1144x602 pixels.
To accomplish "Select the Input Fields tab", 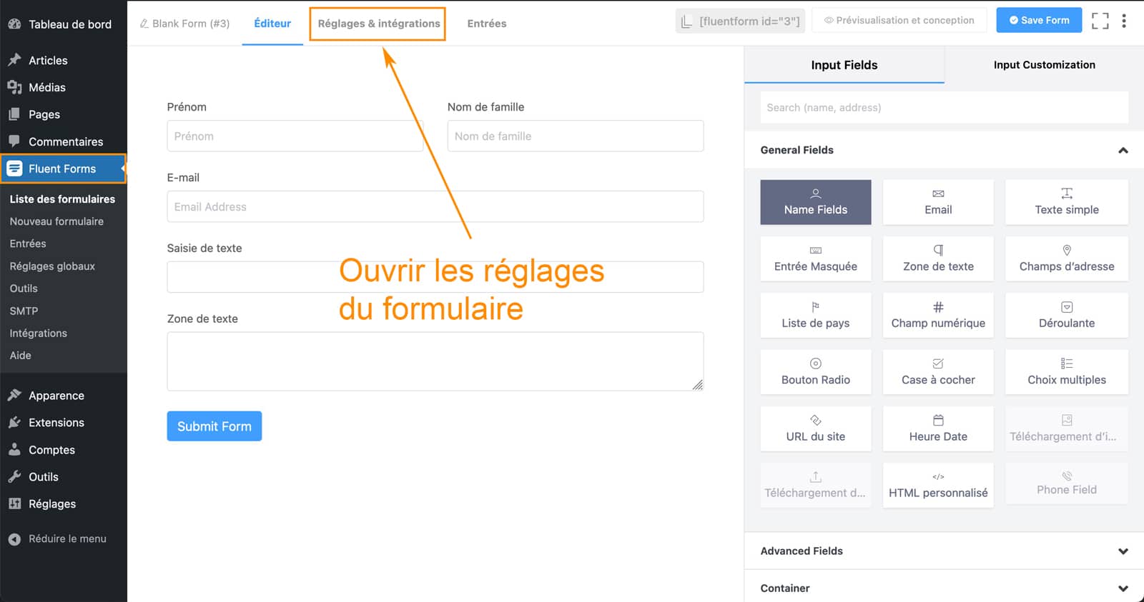I will click(x=844, y=65).
